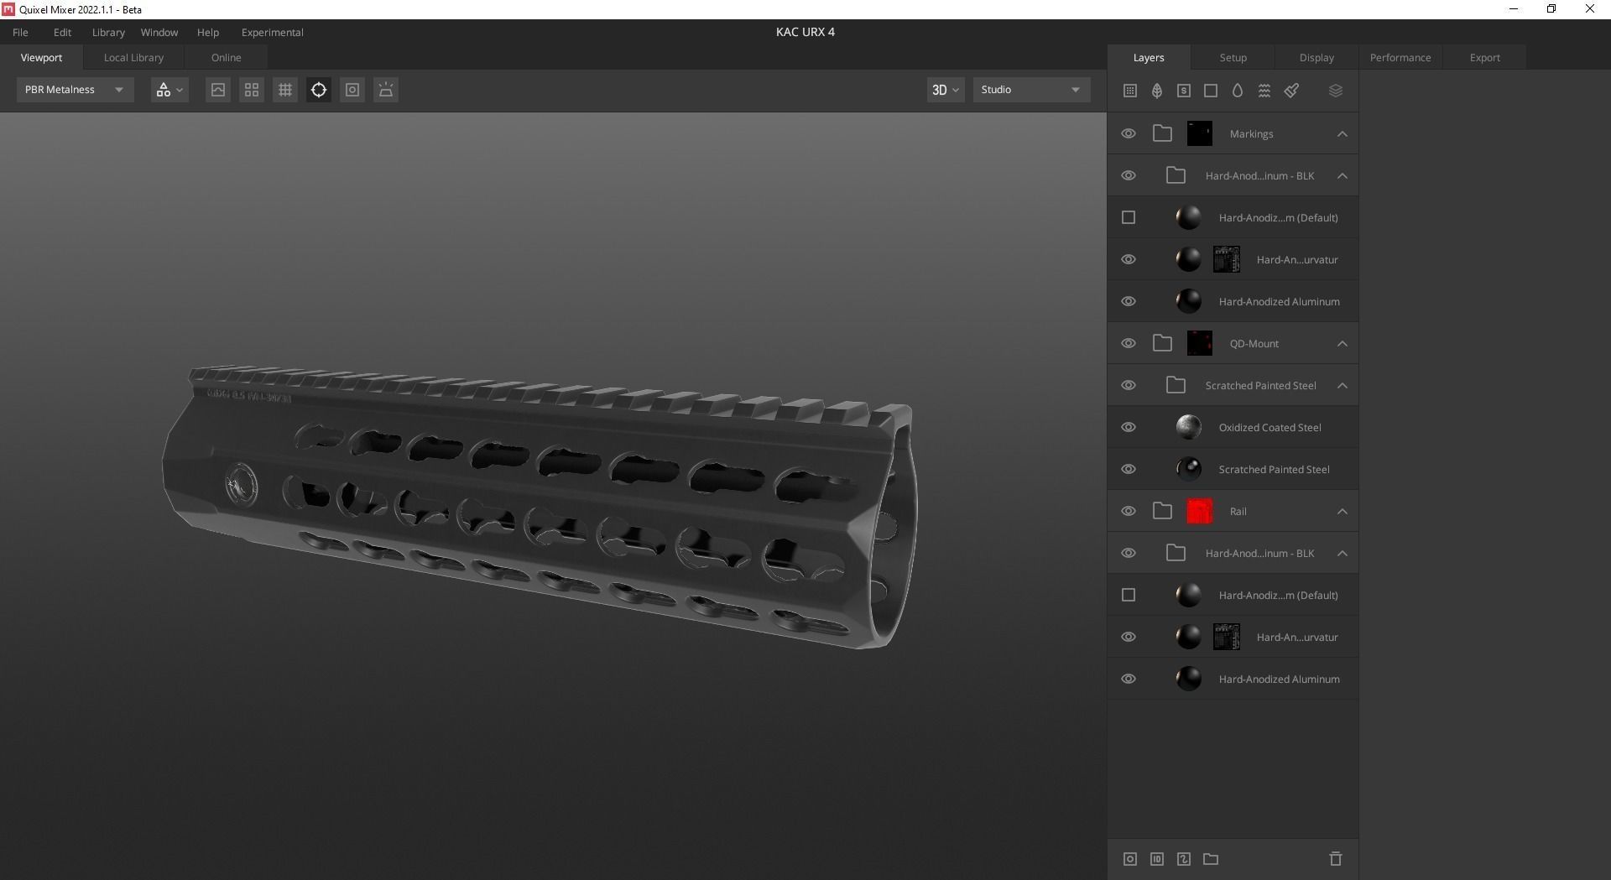Image resolution: width=1611 pixels, height=880 pixels.
Task: Open the Local Library tab
Action: point(133,58)
